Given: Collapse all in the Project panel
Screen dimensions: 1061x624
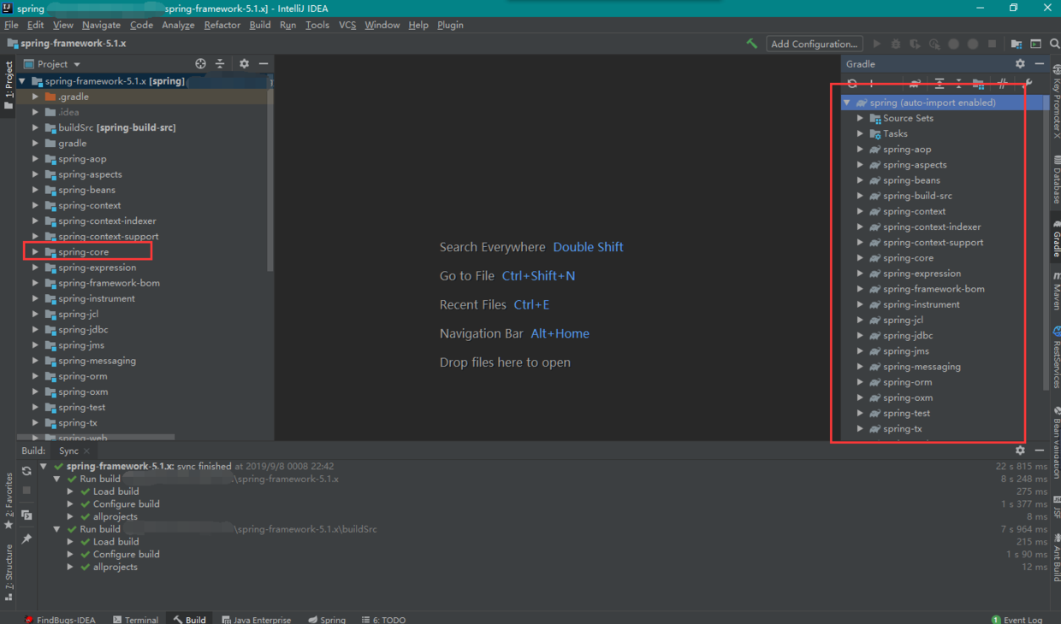Looking at the screenshot, I should 220,63.
